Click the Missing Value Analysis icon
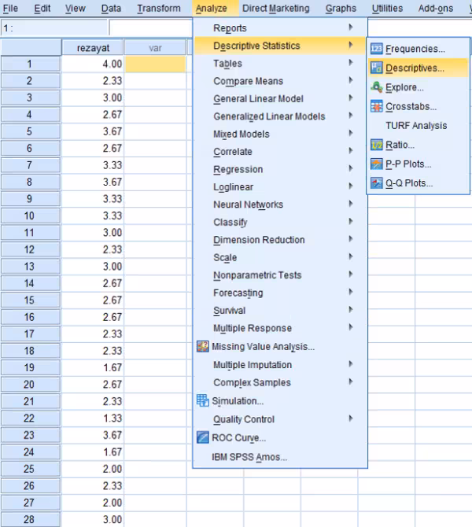This screenshot has height=527, width=472. (204, 346)
